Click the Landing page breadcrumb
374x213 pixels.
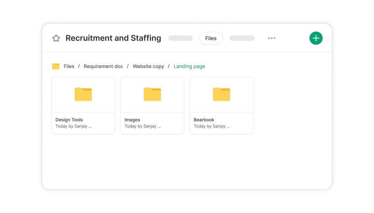click(189, 66)
